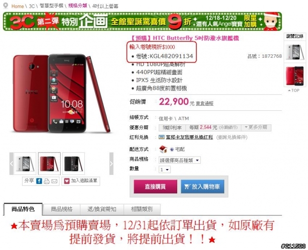Select the 宅配 radio button
Image resolution: width=308 pixels, height=250 pixels.
click(x=172, y=150)
